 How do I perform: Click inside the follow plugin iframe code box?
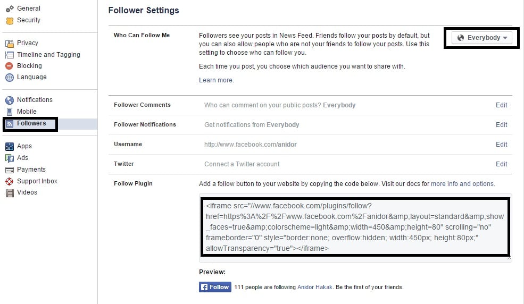(x=355, y=227)
